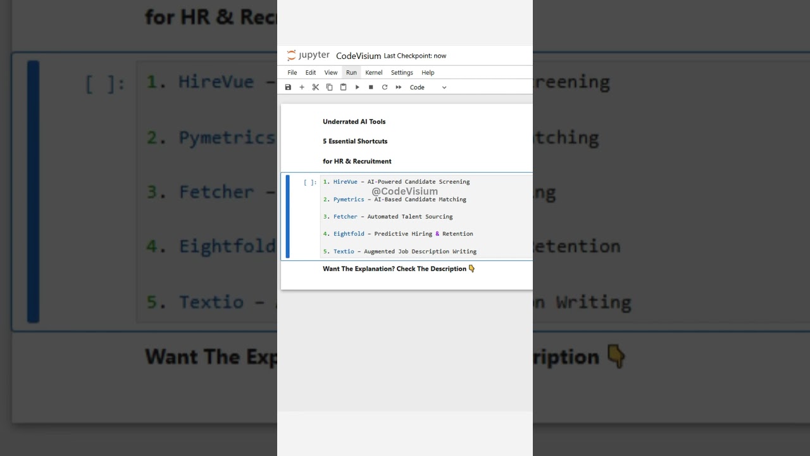Copy the selected cell
The image size is (810, 456).
point(330,87)
